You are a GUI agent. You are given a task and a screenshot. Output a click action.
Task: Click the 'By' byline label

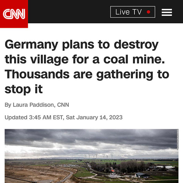click(x=8, y=105)
